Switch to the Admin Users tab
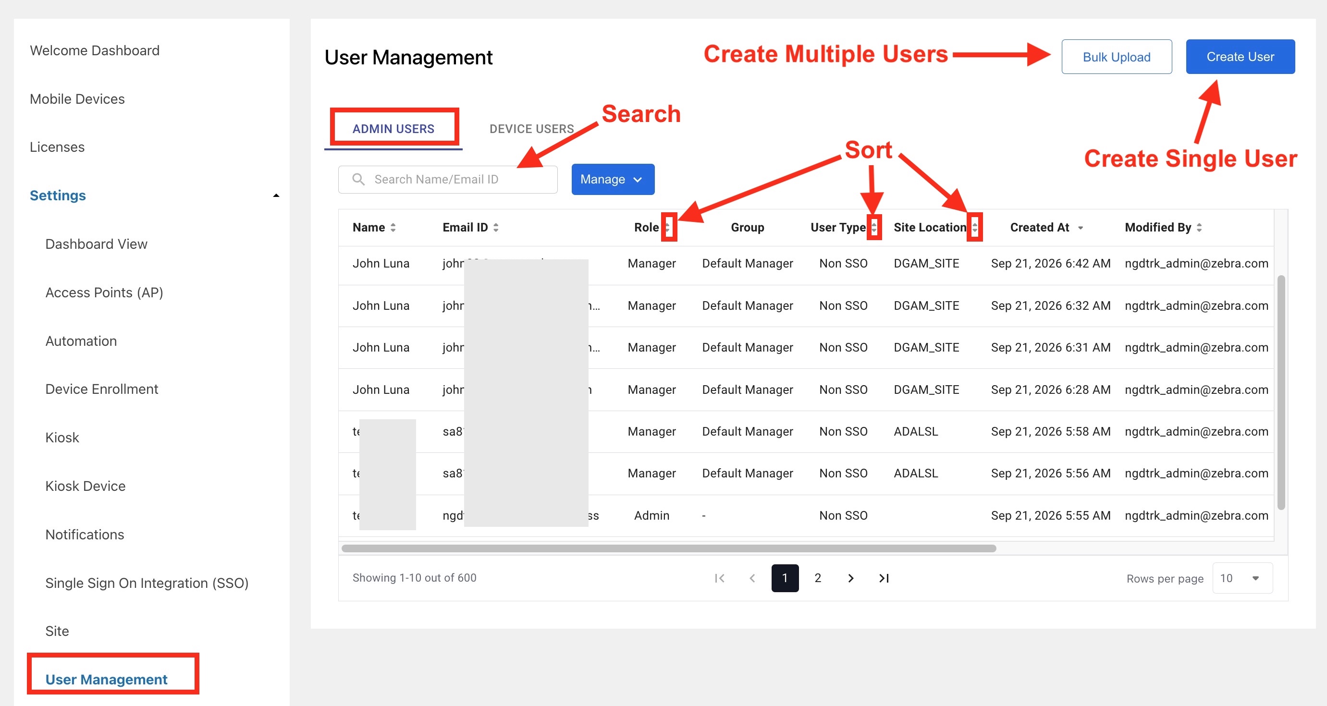The width and height of the screenshot is (1327, 706). coord(393,129)
